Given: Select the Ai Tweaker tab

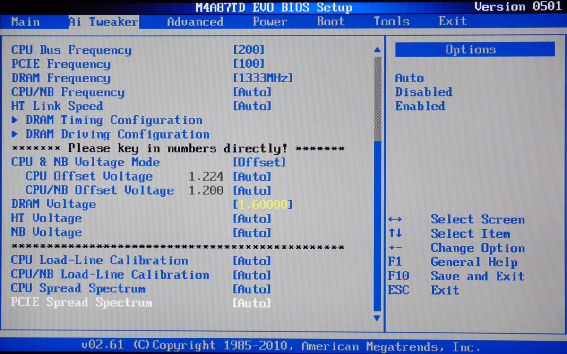Looking at the screenshot, I should click(x=103, y=22).
